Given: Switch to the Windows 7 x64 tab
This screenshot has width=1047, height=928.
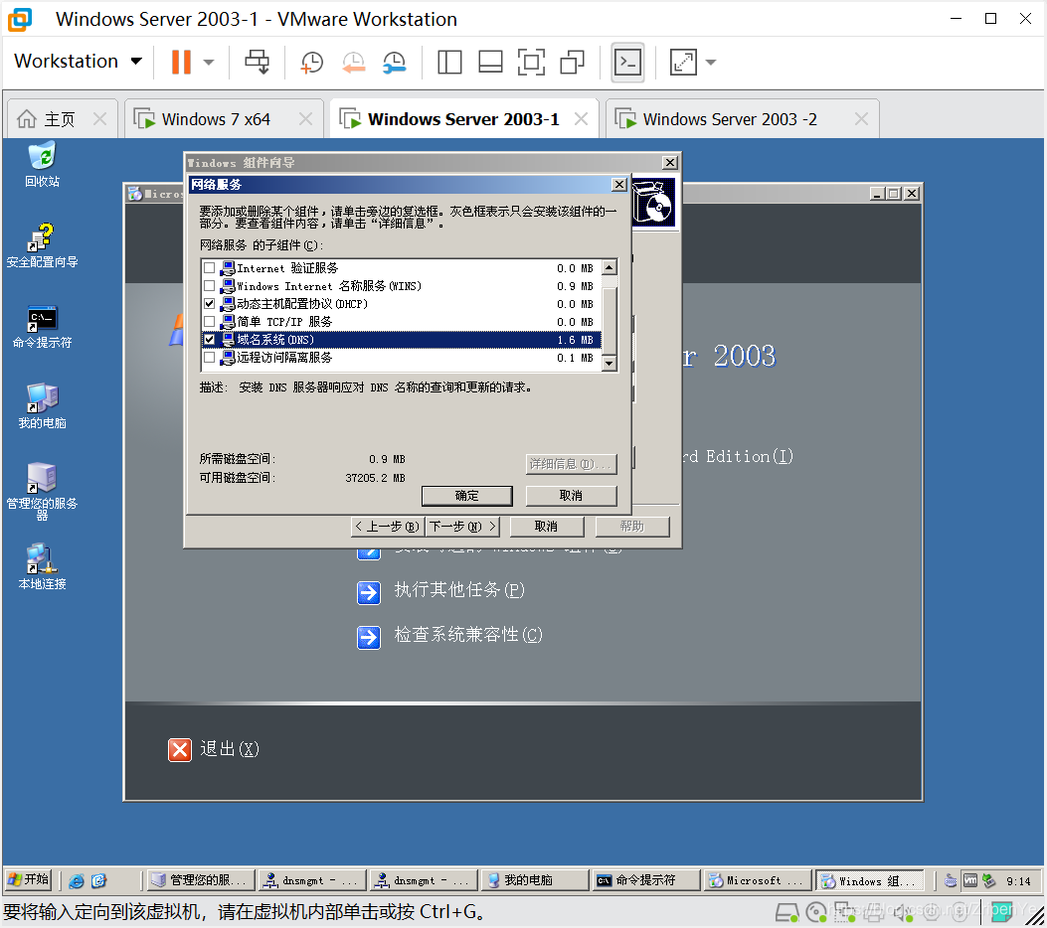Looking at the screenshot, I should point(216,119).
